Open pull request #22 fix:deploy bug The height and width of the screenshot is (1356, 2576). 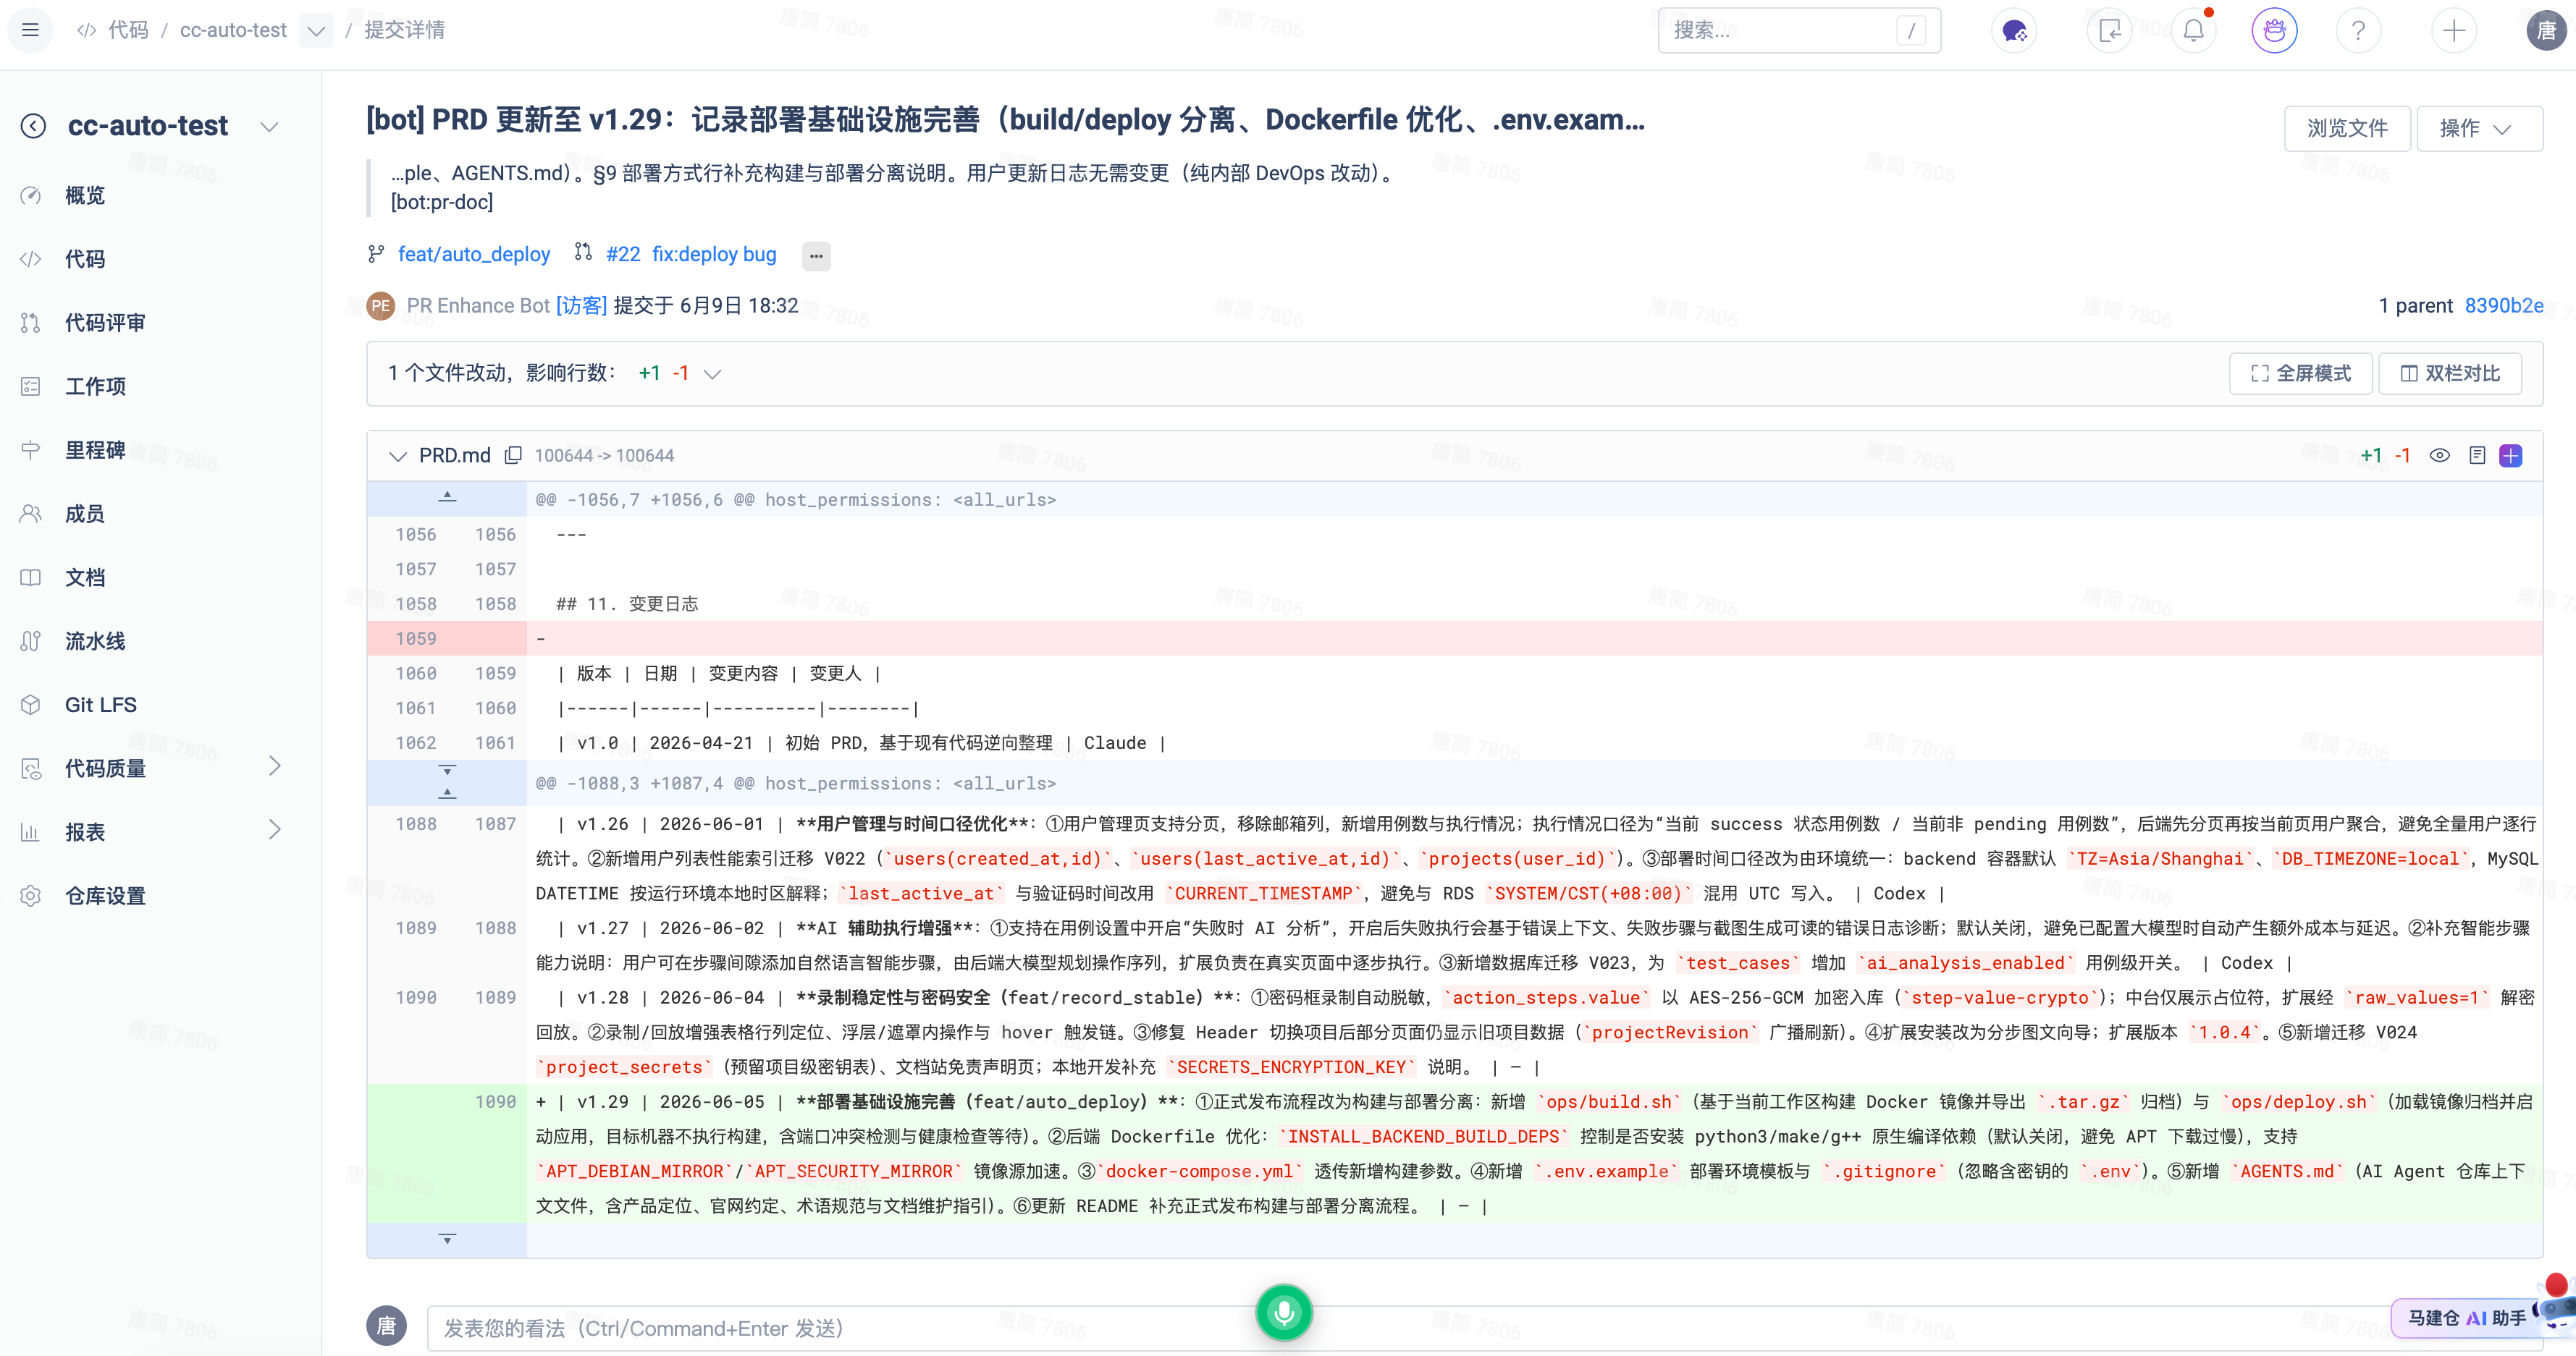pyautogui.click(x=691, y=255)
